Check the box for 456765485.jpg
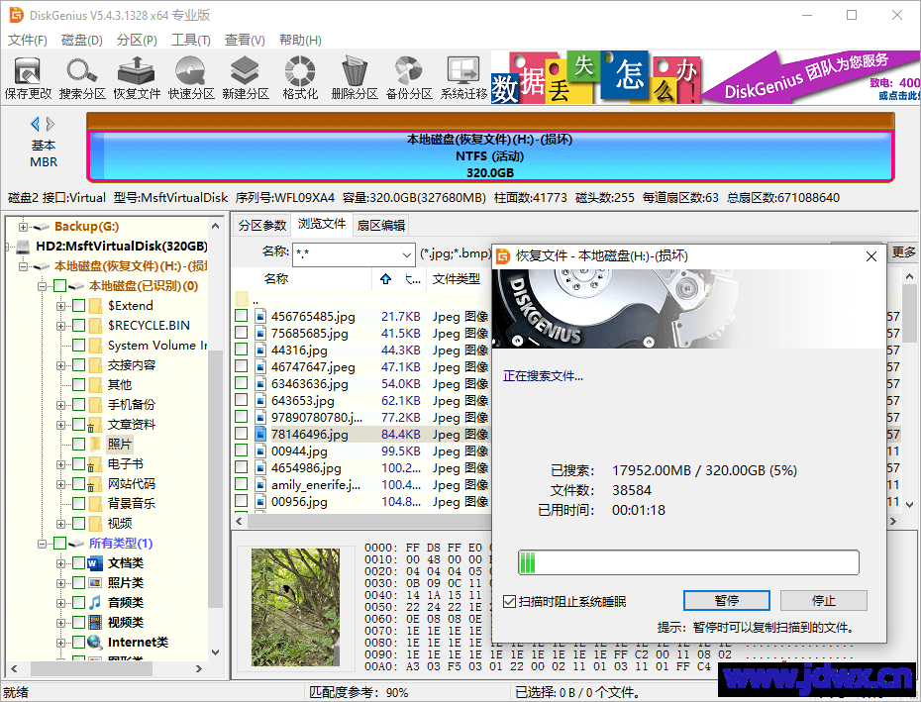921x702 pixels. 241,316
